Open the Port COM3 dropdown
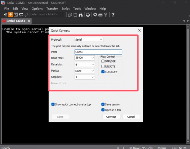 (x=98, y=52)
